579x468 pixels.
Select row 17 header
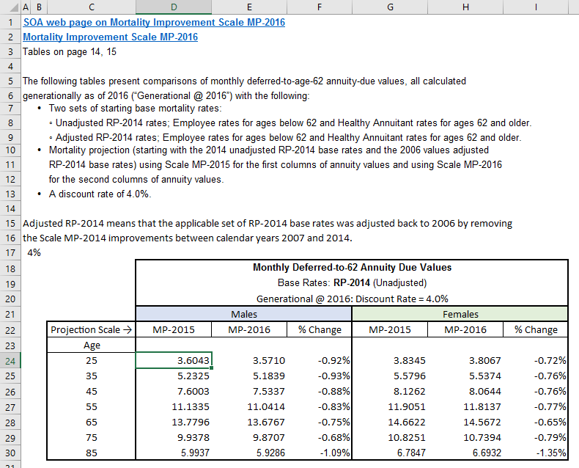(10, 253)
